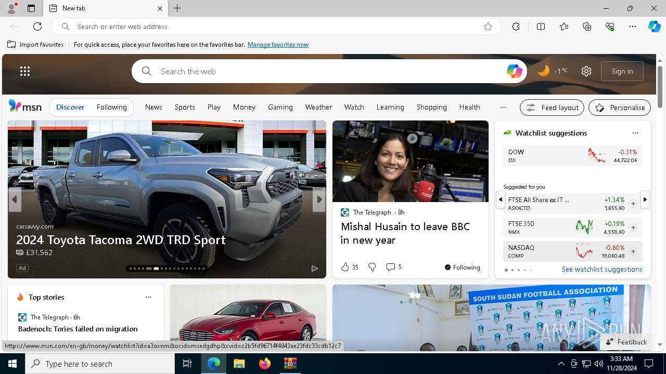Dislike the Mishal Husain article
The width and height of the screenshot is (666, 374).
372,267
